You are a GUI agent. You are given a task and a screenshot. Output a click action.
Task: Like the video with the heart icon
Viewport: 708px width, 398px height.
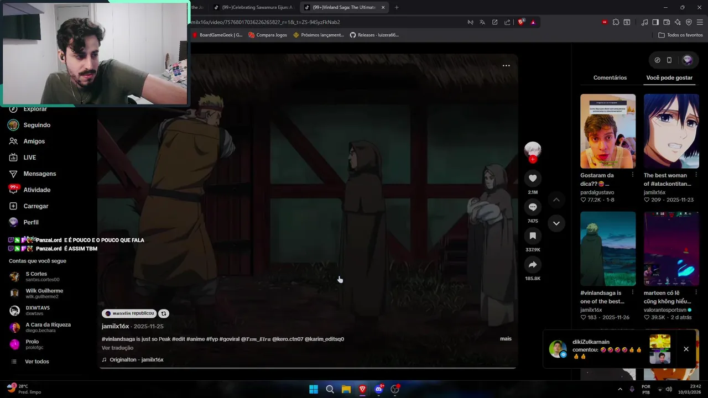533,178
